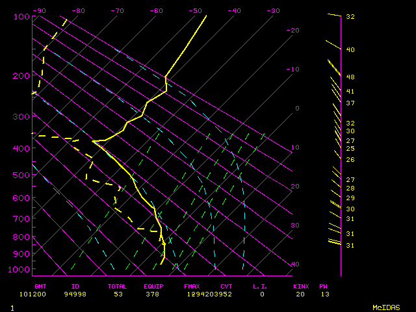Click the EQUIP header label
Viewport: 416px width, 312px height.
tap(153, 286)
